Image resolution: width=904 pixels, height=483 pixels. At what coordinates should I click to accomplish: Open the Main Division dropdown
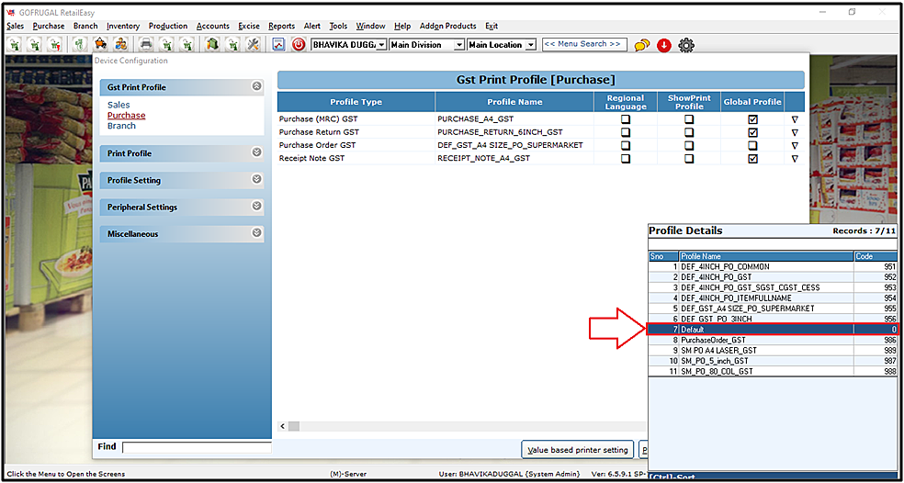(x=427, y=44)
